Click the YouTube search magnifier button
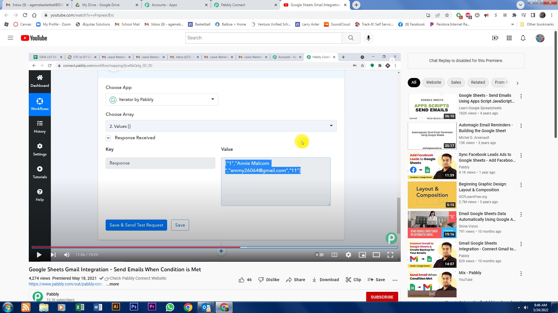The image size is (558, 313). tap(351, 38)
